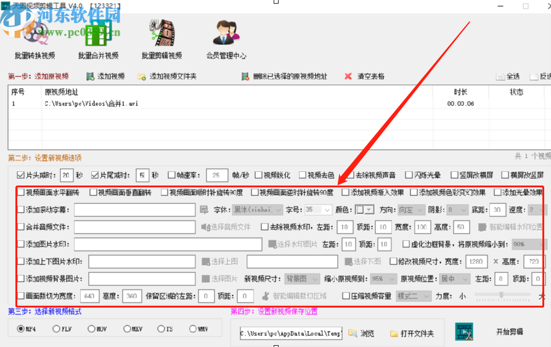Click the 选择下图 icon
551x347 pixels.
click(348, 261)
